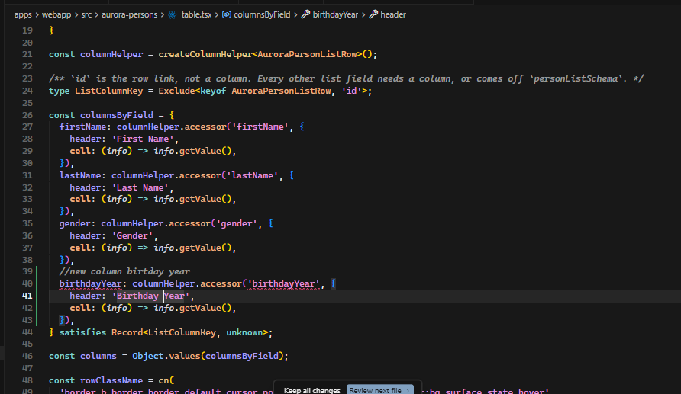Click the wrench icon before header breadcrumb
Screen dimensions: 681x394
click(373, 14)
